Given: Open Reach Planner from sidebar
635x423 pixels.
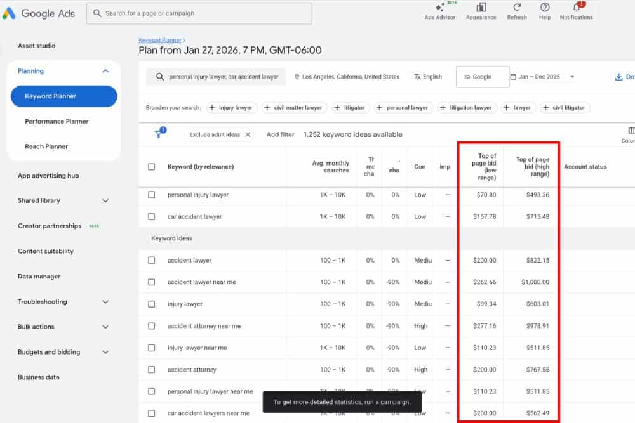Looking at the screenshot, I should tap(46, 146).
